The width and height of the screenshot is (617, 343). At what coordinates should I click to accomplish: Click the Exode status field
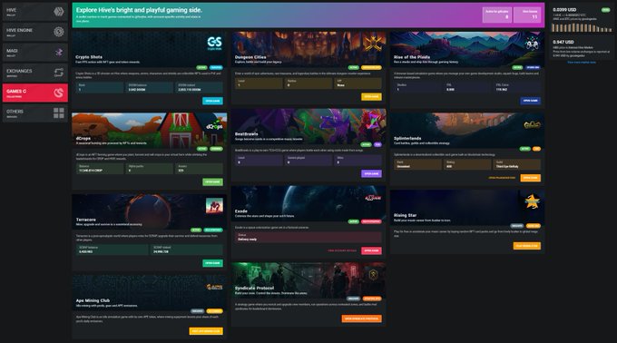point(308,237)
